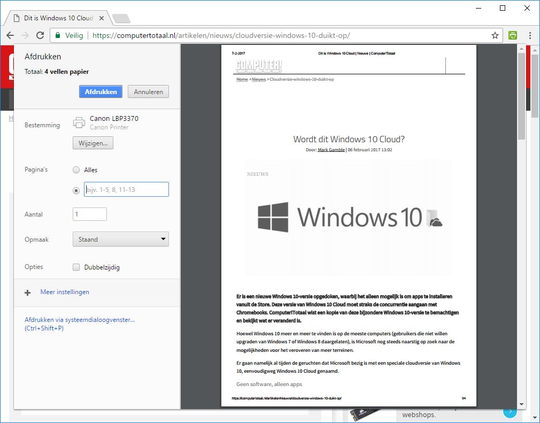Enable the Dubbelzijdig checkbox
Screen dimensions: 540x423
(x=76, y=267)
